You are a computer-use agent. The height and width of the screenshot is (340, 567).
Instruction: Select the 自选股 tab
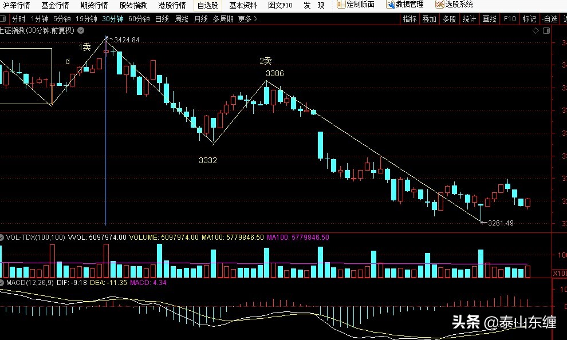click(207, 5)
